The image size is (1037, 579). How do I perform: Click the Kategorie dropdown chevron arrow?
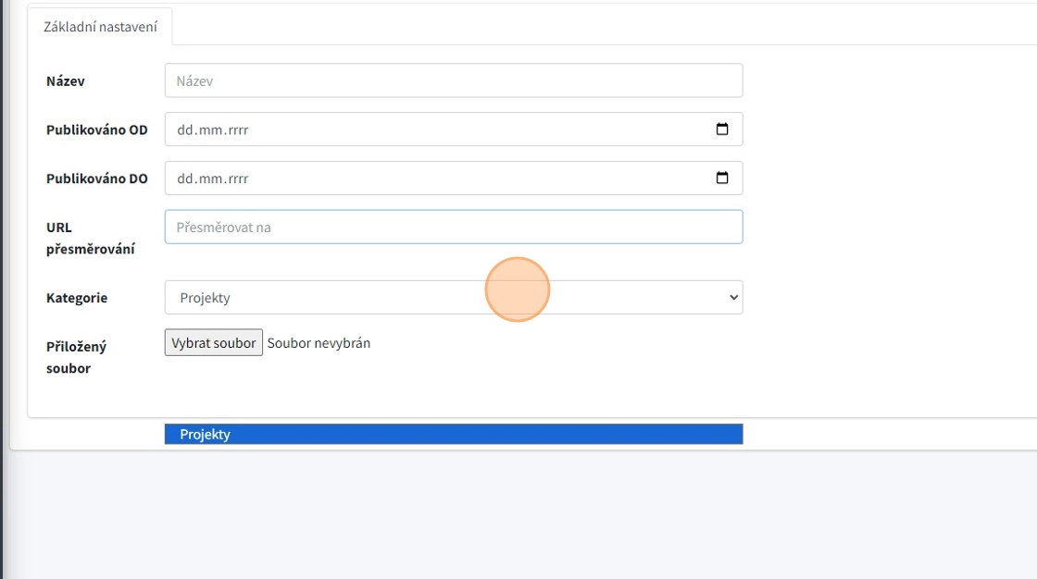pyautogui.click(x=733, y=298)
